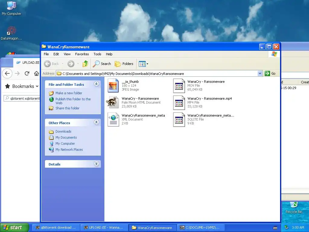The width and height of the screenshot is (309, 232).
Task: Go up one folder level
Action: click(x=85, y=64)
